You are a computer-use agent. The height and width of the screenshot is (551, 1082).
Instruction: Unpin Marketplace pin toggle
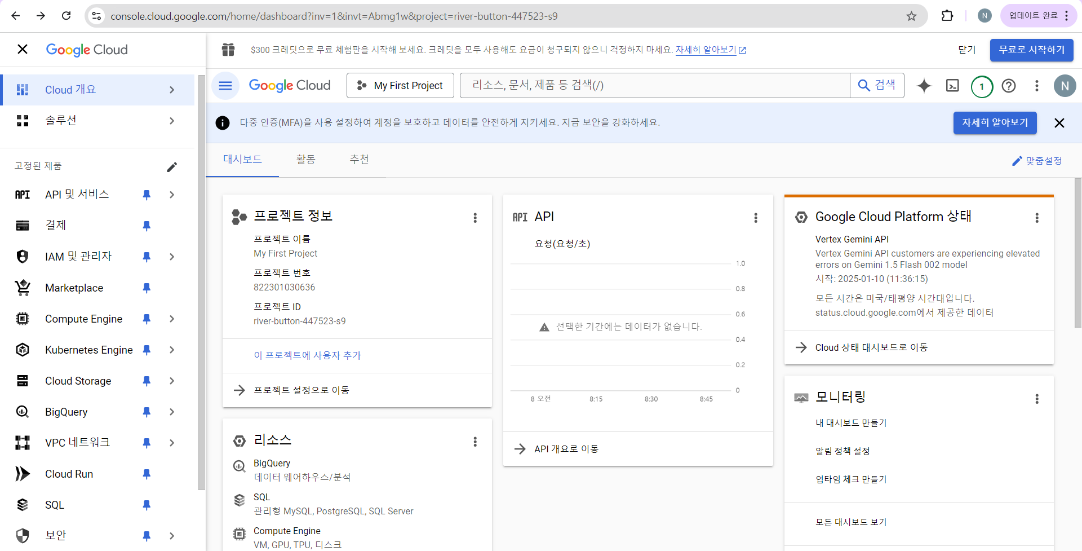(x=147, y=288)
